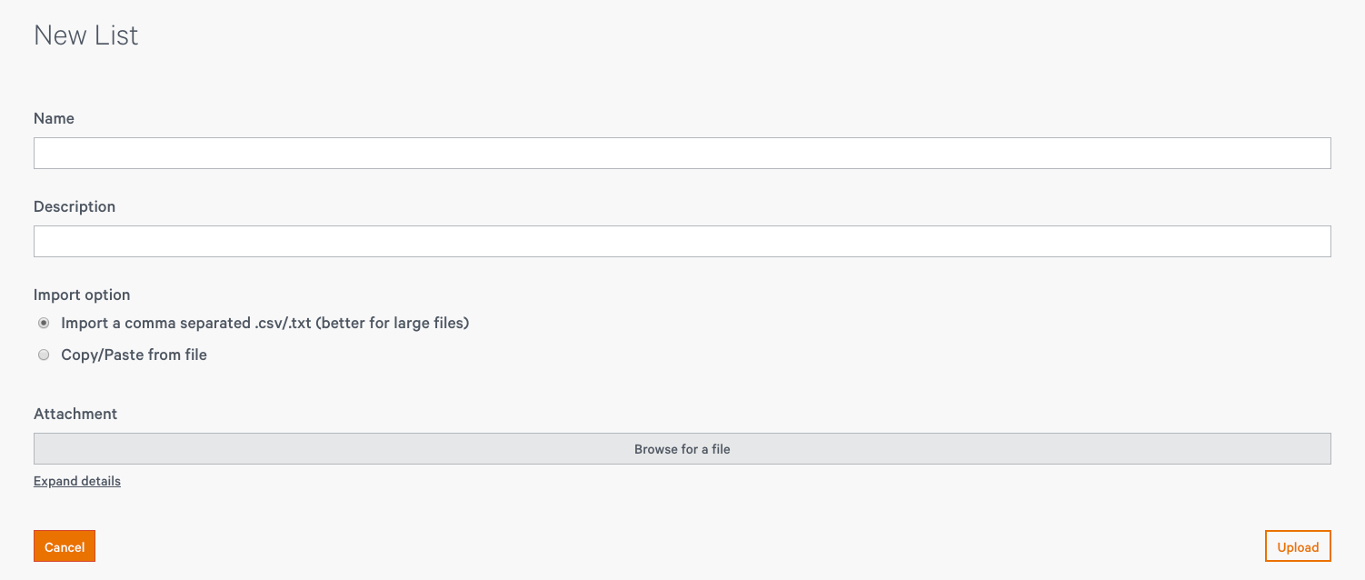Click the New List page heading
1365x580 pixels.
coord(86,35)
